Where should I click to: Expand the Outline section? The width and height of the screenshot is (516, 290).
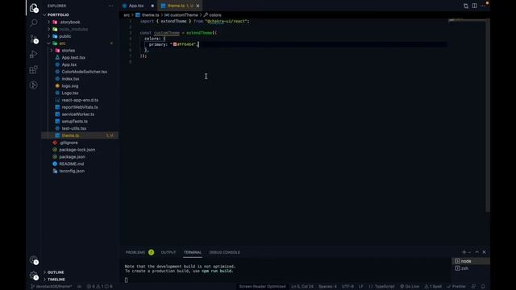[x=56, y=272]
